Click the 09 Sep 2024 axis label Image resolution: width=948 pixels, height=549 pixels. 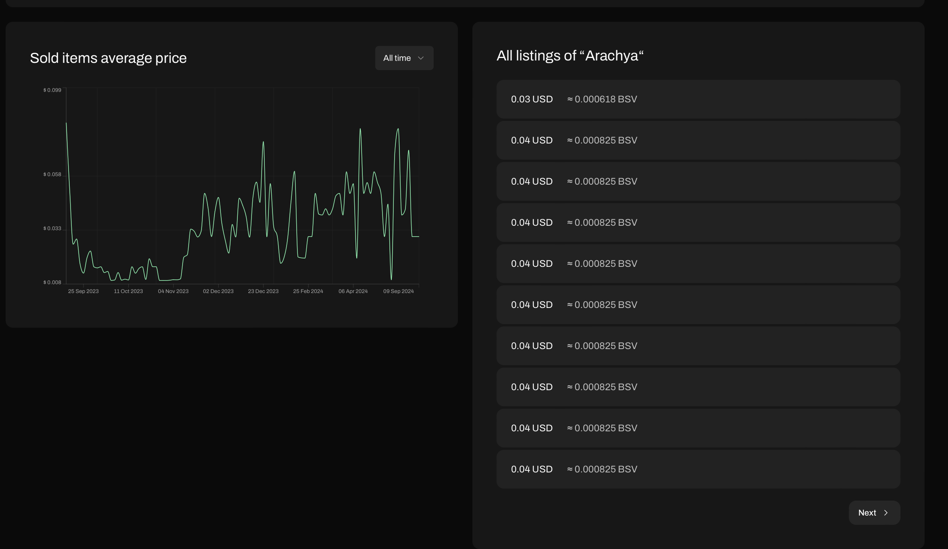tap(398, 291)
